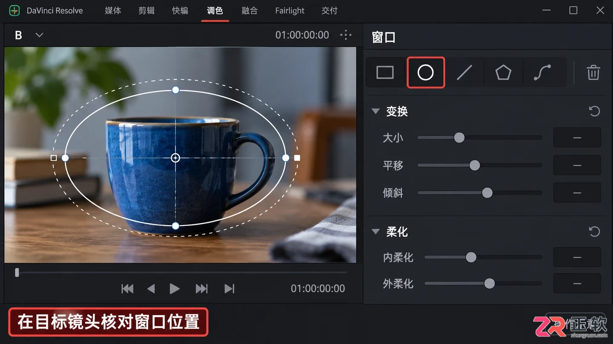This screenshot has width=613, height=344.
Task: Click the 平移 value field
Action: point(577,165)
